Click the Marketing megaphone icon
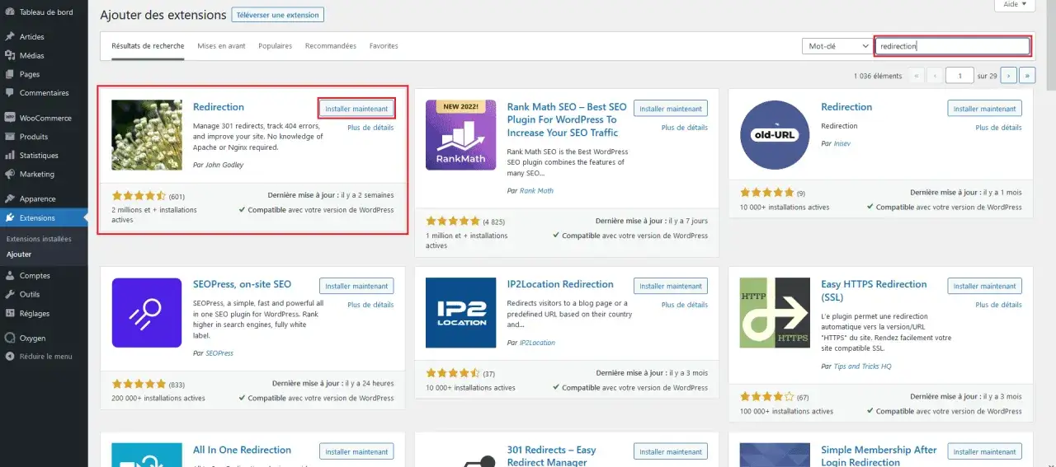Image resolution: width=1056 pixels, height=467 pixels. click(x=10, y=175)
